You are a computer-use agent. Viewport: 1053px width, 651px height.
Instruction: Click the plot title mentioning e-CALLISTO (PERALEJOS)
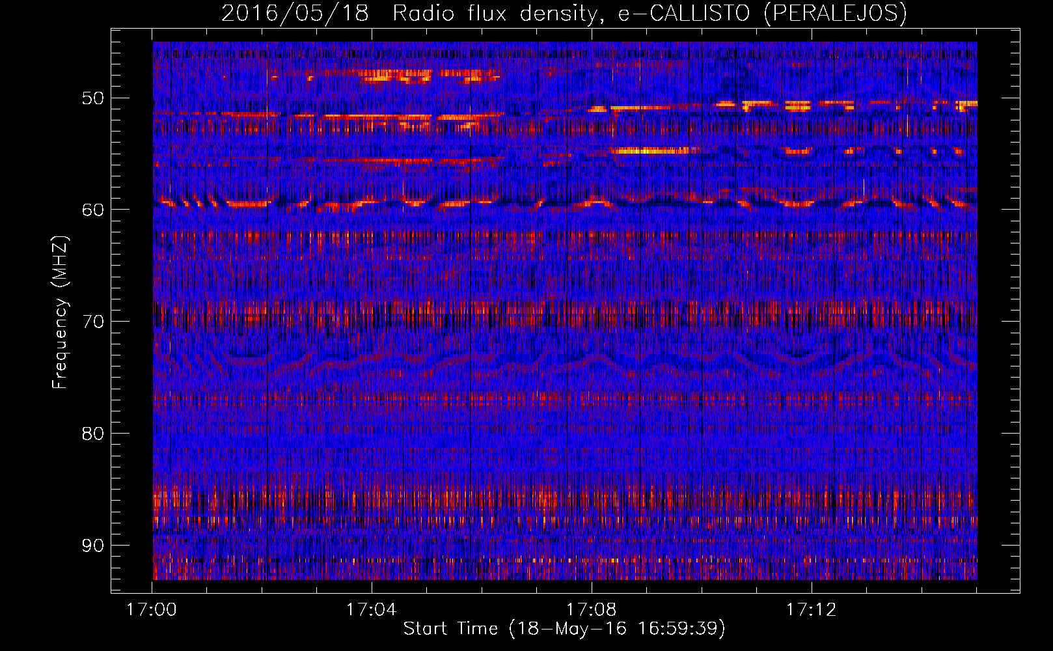pyautogui.click(x=564, y=13)
